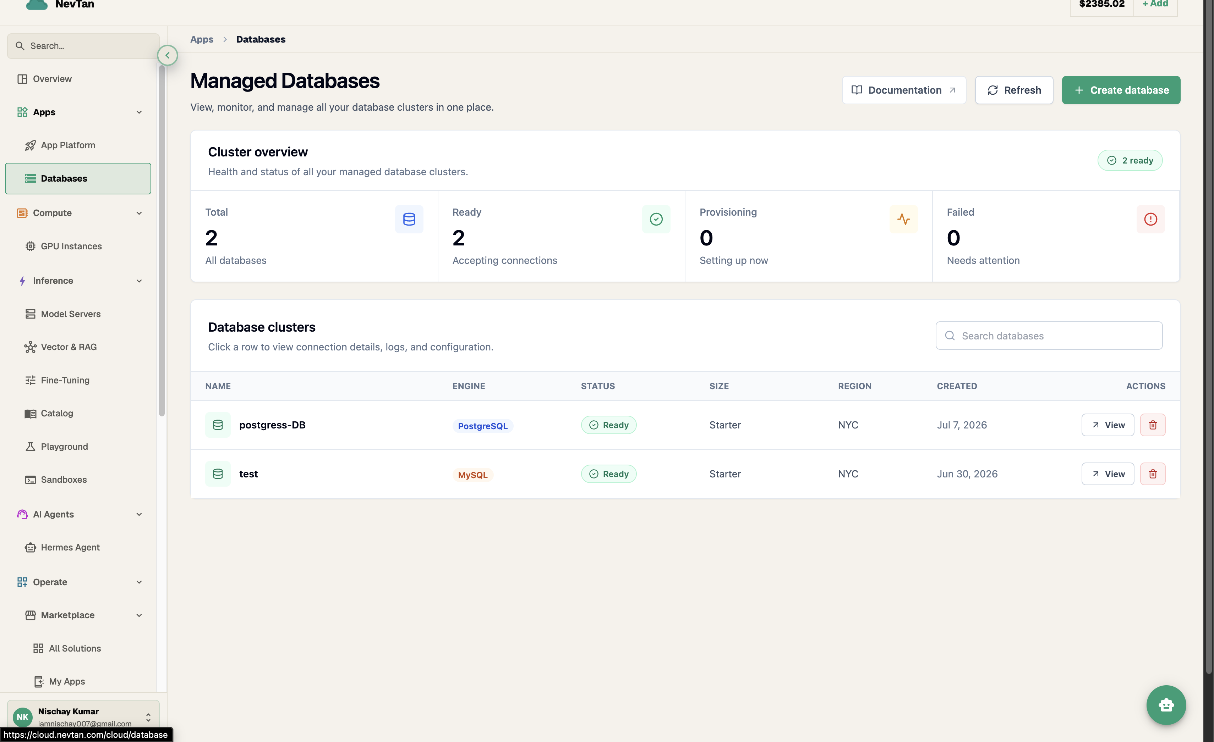Click the REGION column header
Image resolution: width=1214 pixels, height=742 pixels.
854,386
